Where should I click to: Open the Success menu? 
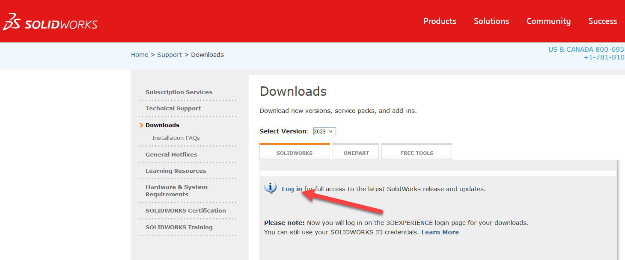pyautogui.click(x=602, y=21)
